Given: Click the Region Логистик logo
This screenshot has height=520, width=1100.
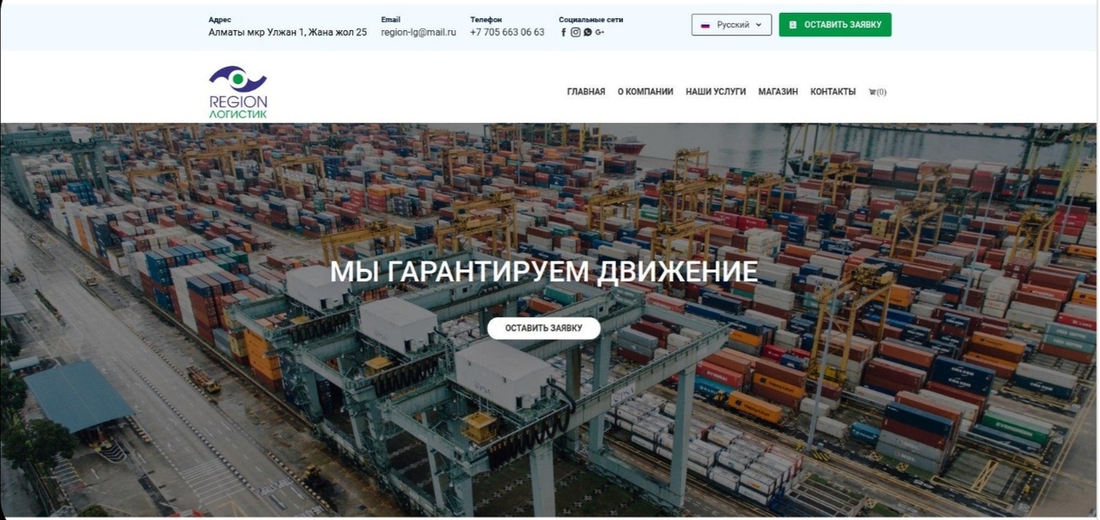Looking at the screenshot, I should 238,92.
